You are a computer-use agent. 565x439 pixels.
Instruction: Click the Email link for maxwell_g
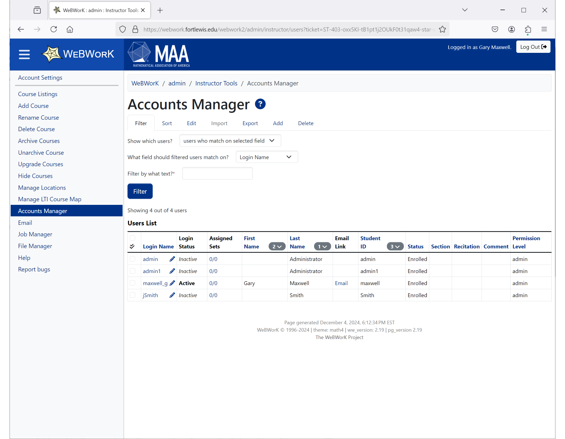tap(341, 283)
